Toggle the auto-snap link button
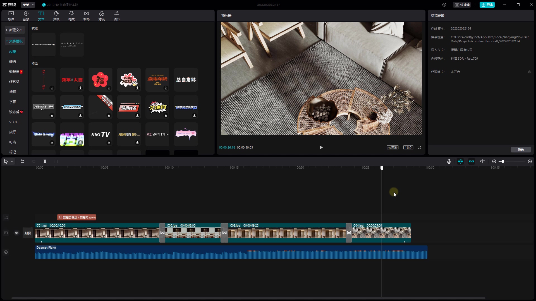Viewport: 536px width, 301px height. click(x=472, y=161)
